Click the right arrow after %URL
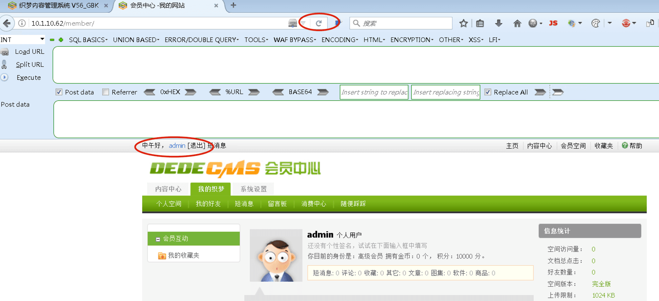The width and height of the screenshot is (659, 301). click(x=254, y=92)
